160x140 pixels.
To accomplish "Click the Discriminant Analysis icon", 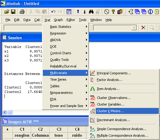I will tap(93, 120).
